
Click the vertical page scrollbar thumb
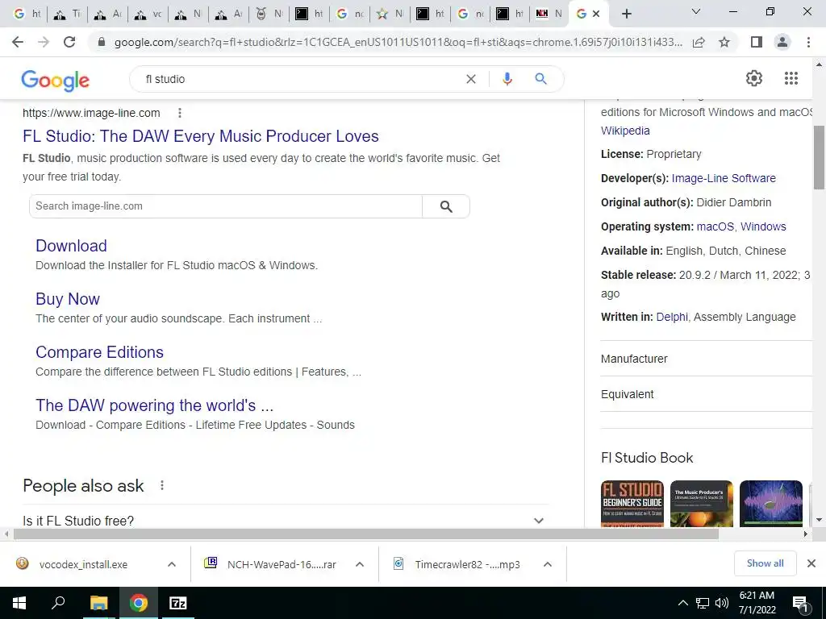(x=820, y=157)
